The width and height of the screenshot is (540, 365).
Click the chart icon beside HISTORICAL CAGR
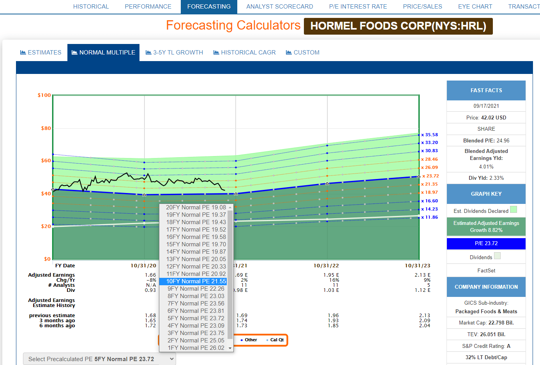coord(216,52)
